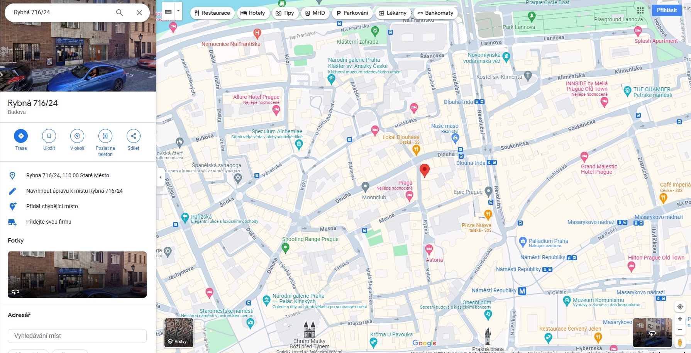Zoom in with the plus button
The width and height of the screenshot is (691, 353).
pyautogui.click(x=680, y=319)
